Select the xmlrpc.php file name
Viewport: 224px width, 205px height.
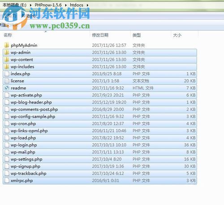tap(22, 181)
